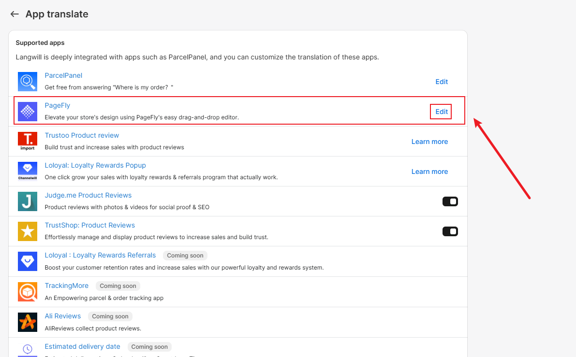This screenshot has width=576, height=357.
Task: Click PageFly's drag-and-drop editor description
Action: 142,117
